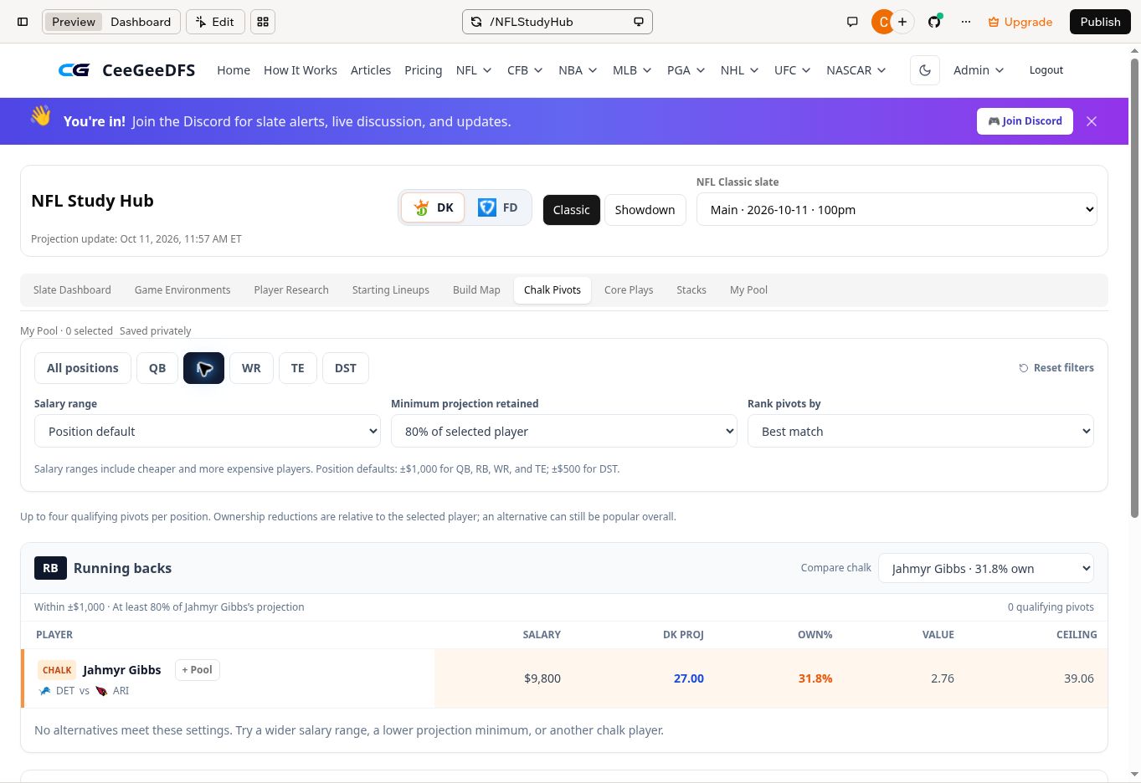This screenshot has width=1141, height=783.
Task: Expand the NASCAR navigation menu
Action: click(856, 70)
